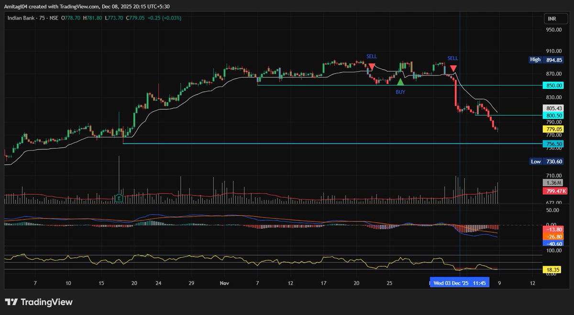Viewport: 574px width, 315px height.
Task: Select the cyan 800.50 price level label
Action: (553, 115)
